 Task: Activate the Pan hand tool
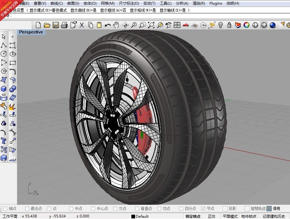(116, 25)
